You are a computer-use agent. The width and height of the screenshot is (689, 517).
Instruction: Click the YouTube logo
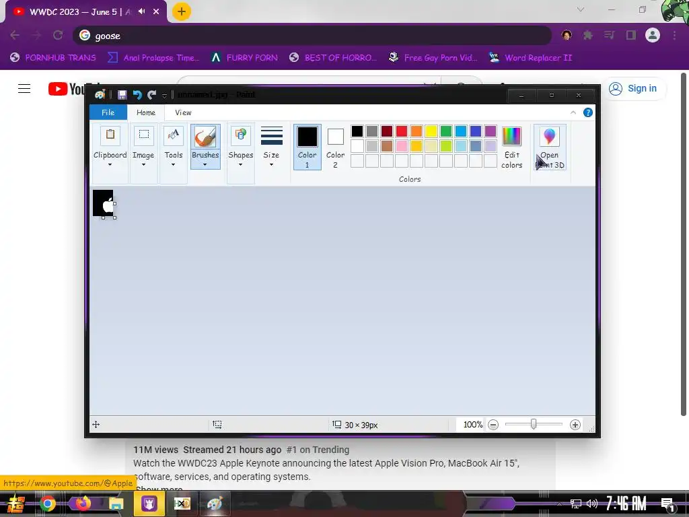66,89
